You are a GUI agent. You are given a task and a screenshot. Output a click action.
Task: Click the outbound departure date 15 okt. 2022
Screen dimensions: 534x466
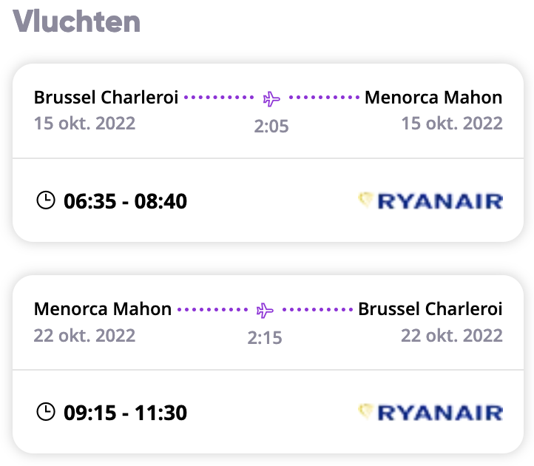[x=84, y=124]
